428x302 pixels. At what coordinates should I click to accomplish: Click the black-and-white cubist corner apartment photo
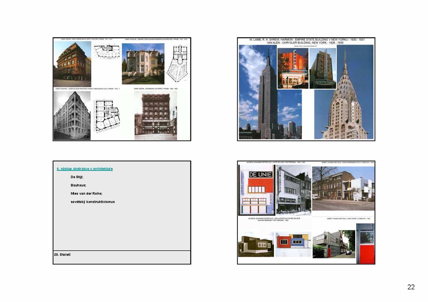click(72, 115)
